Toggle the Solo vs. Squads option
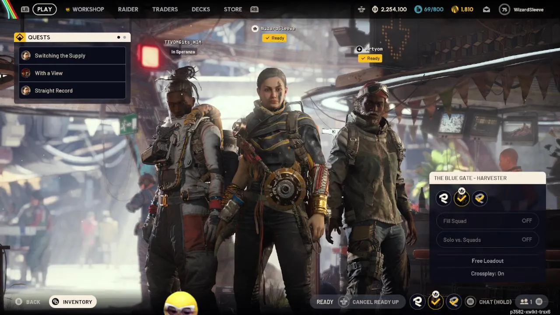Image resolution: width=560 pixels, height=315 pixels. tap(487, 240)
